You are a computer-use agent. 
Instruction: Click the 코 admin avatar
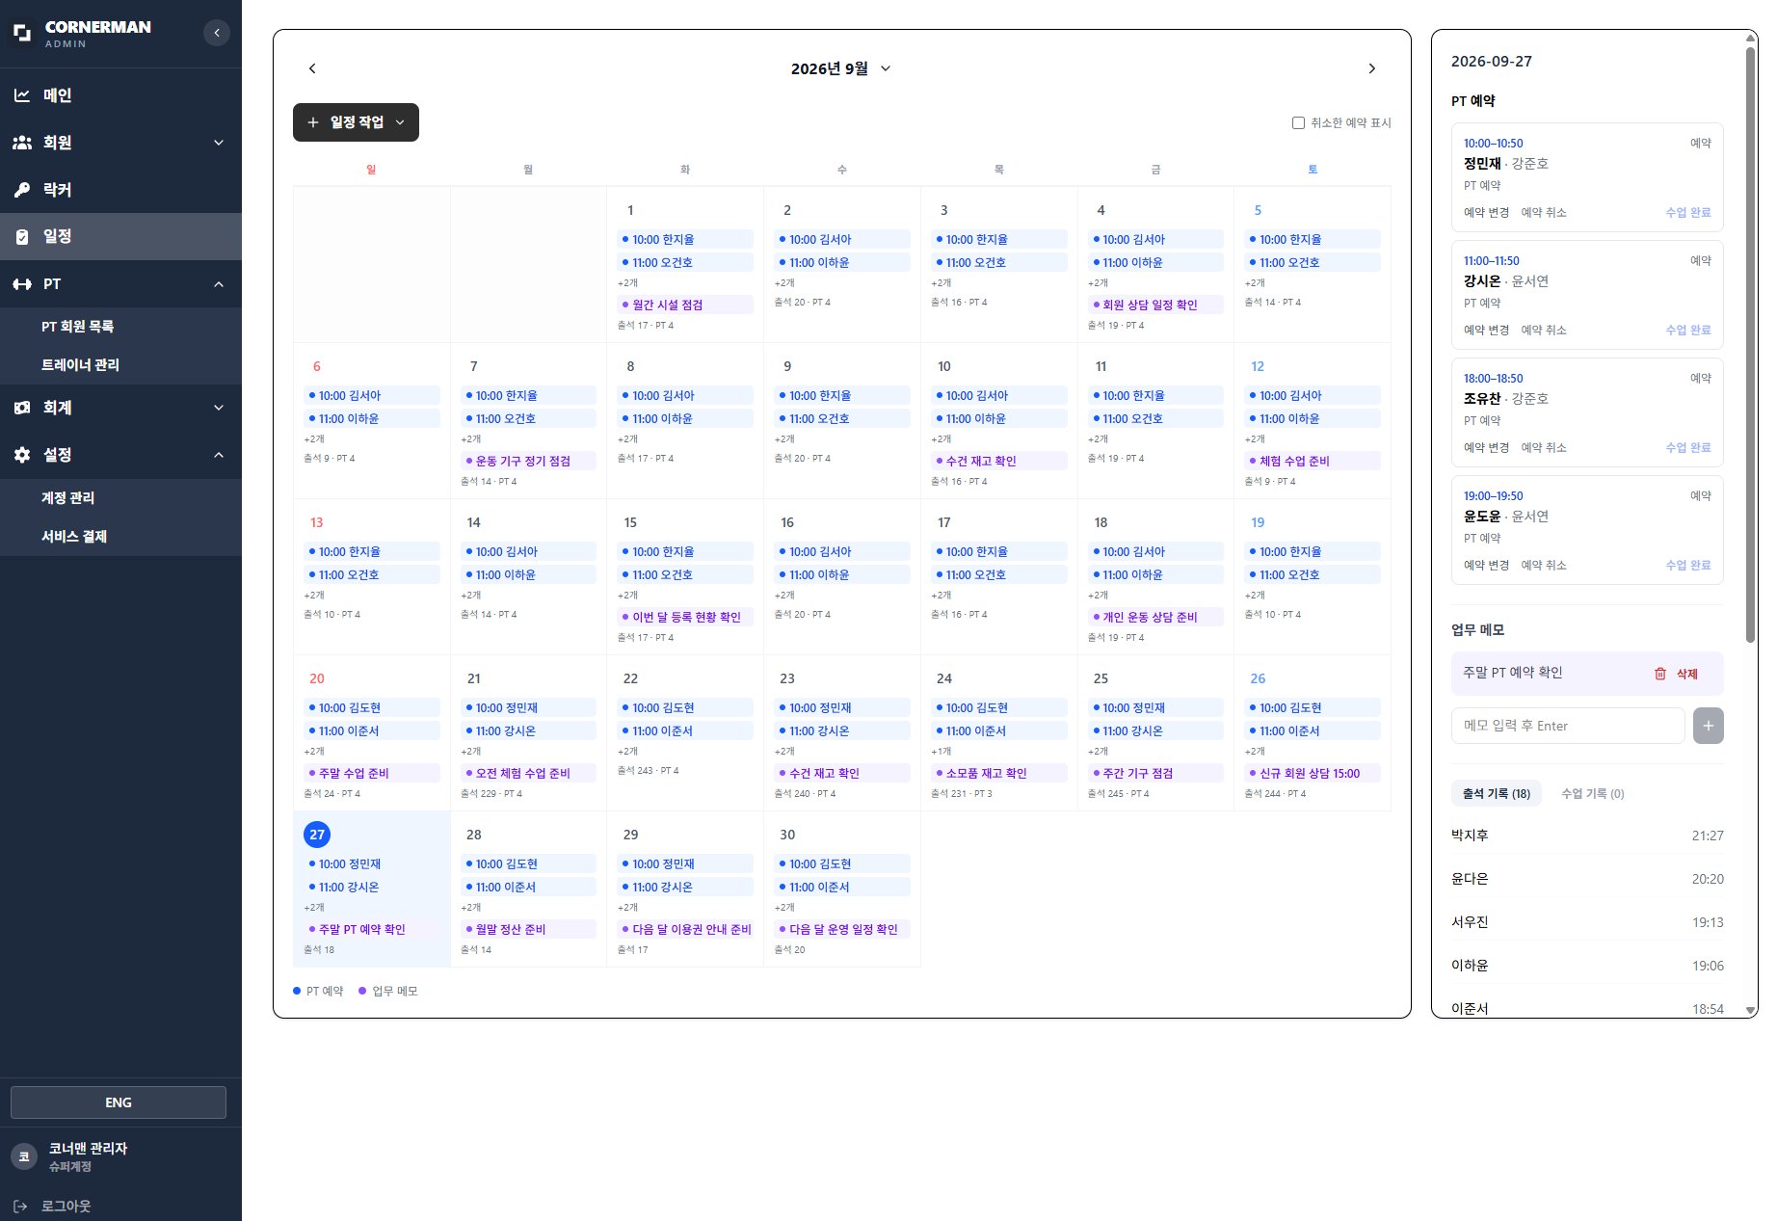pos(25,1156)
